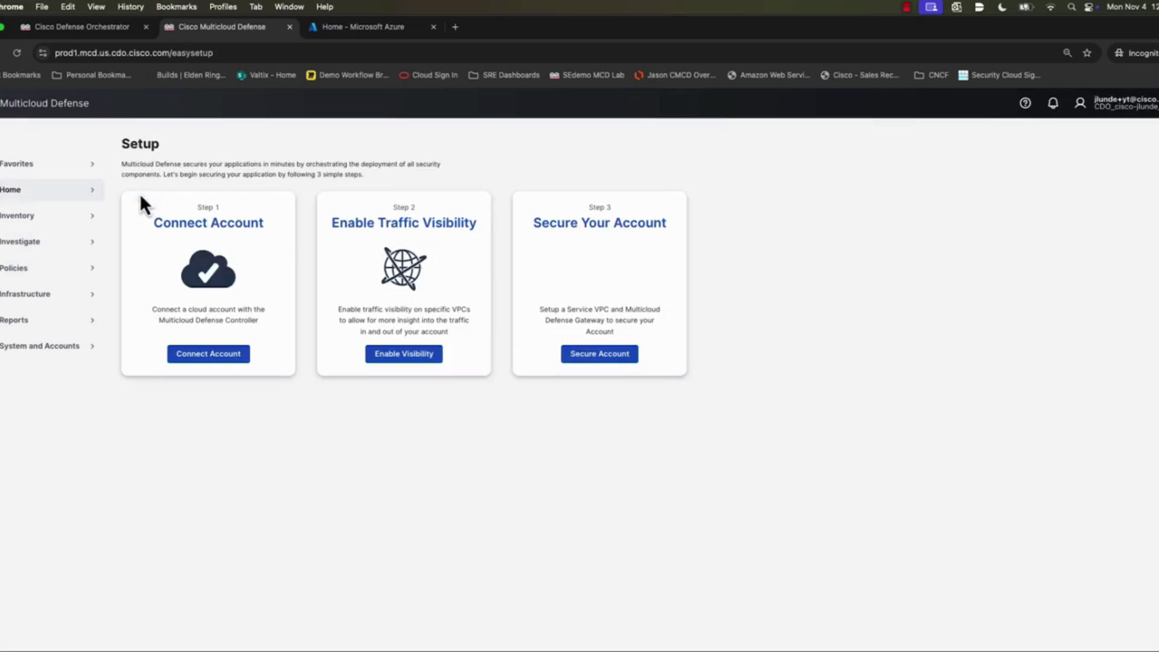
Task: Switch to Cisco Defense Orchestrator tab
Action: (x=82, y=27)
